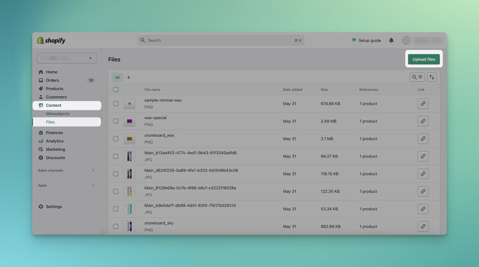
Task: Open the Setup guide
Action: click(366, 40)
